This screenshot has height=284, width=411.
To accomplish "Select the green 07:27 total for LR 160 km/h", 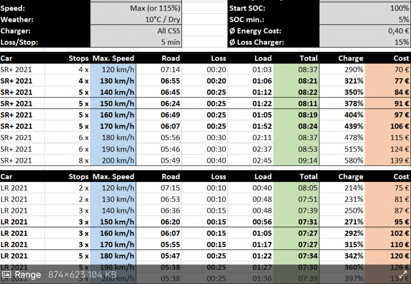I will click(308, 233).
